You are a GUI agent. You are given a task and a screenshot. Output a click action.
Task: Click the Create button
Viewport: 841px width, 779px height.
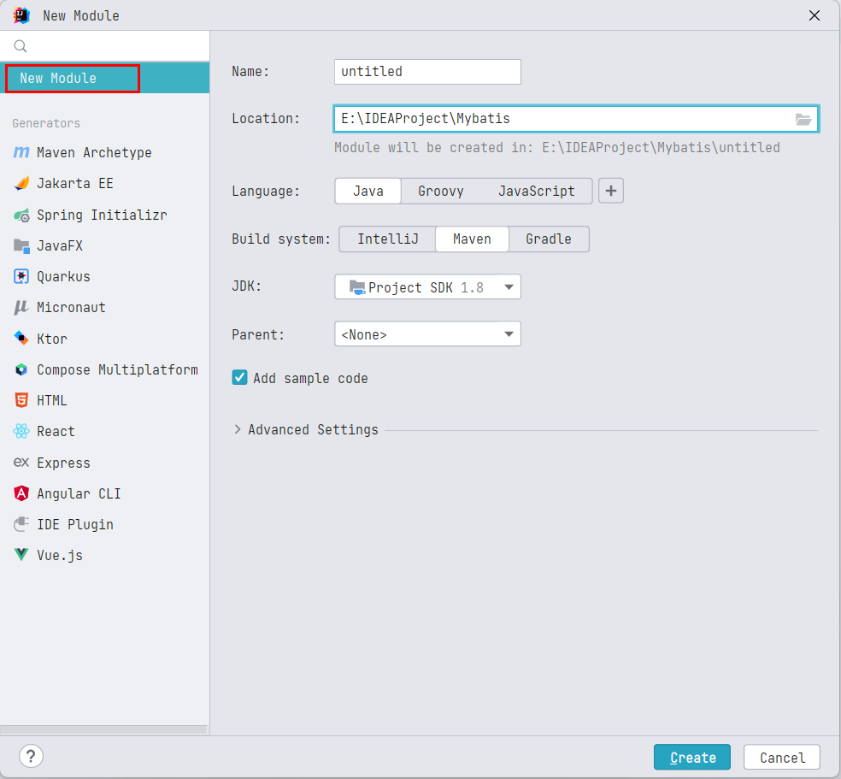[692, 757]
